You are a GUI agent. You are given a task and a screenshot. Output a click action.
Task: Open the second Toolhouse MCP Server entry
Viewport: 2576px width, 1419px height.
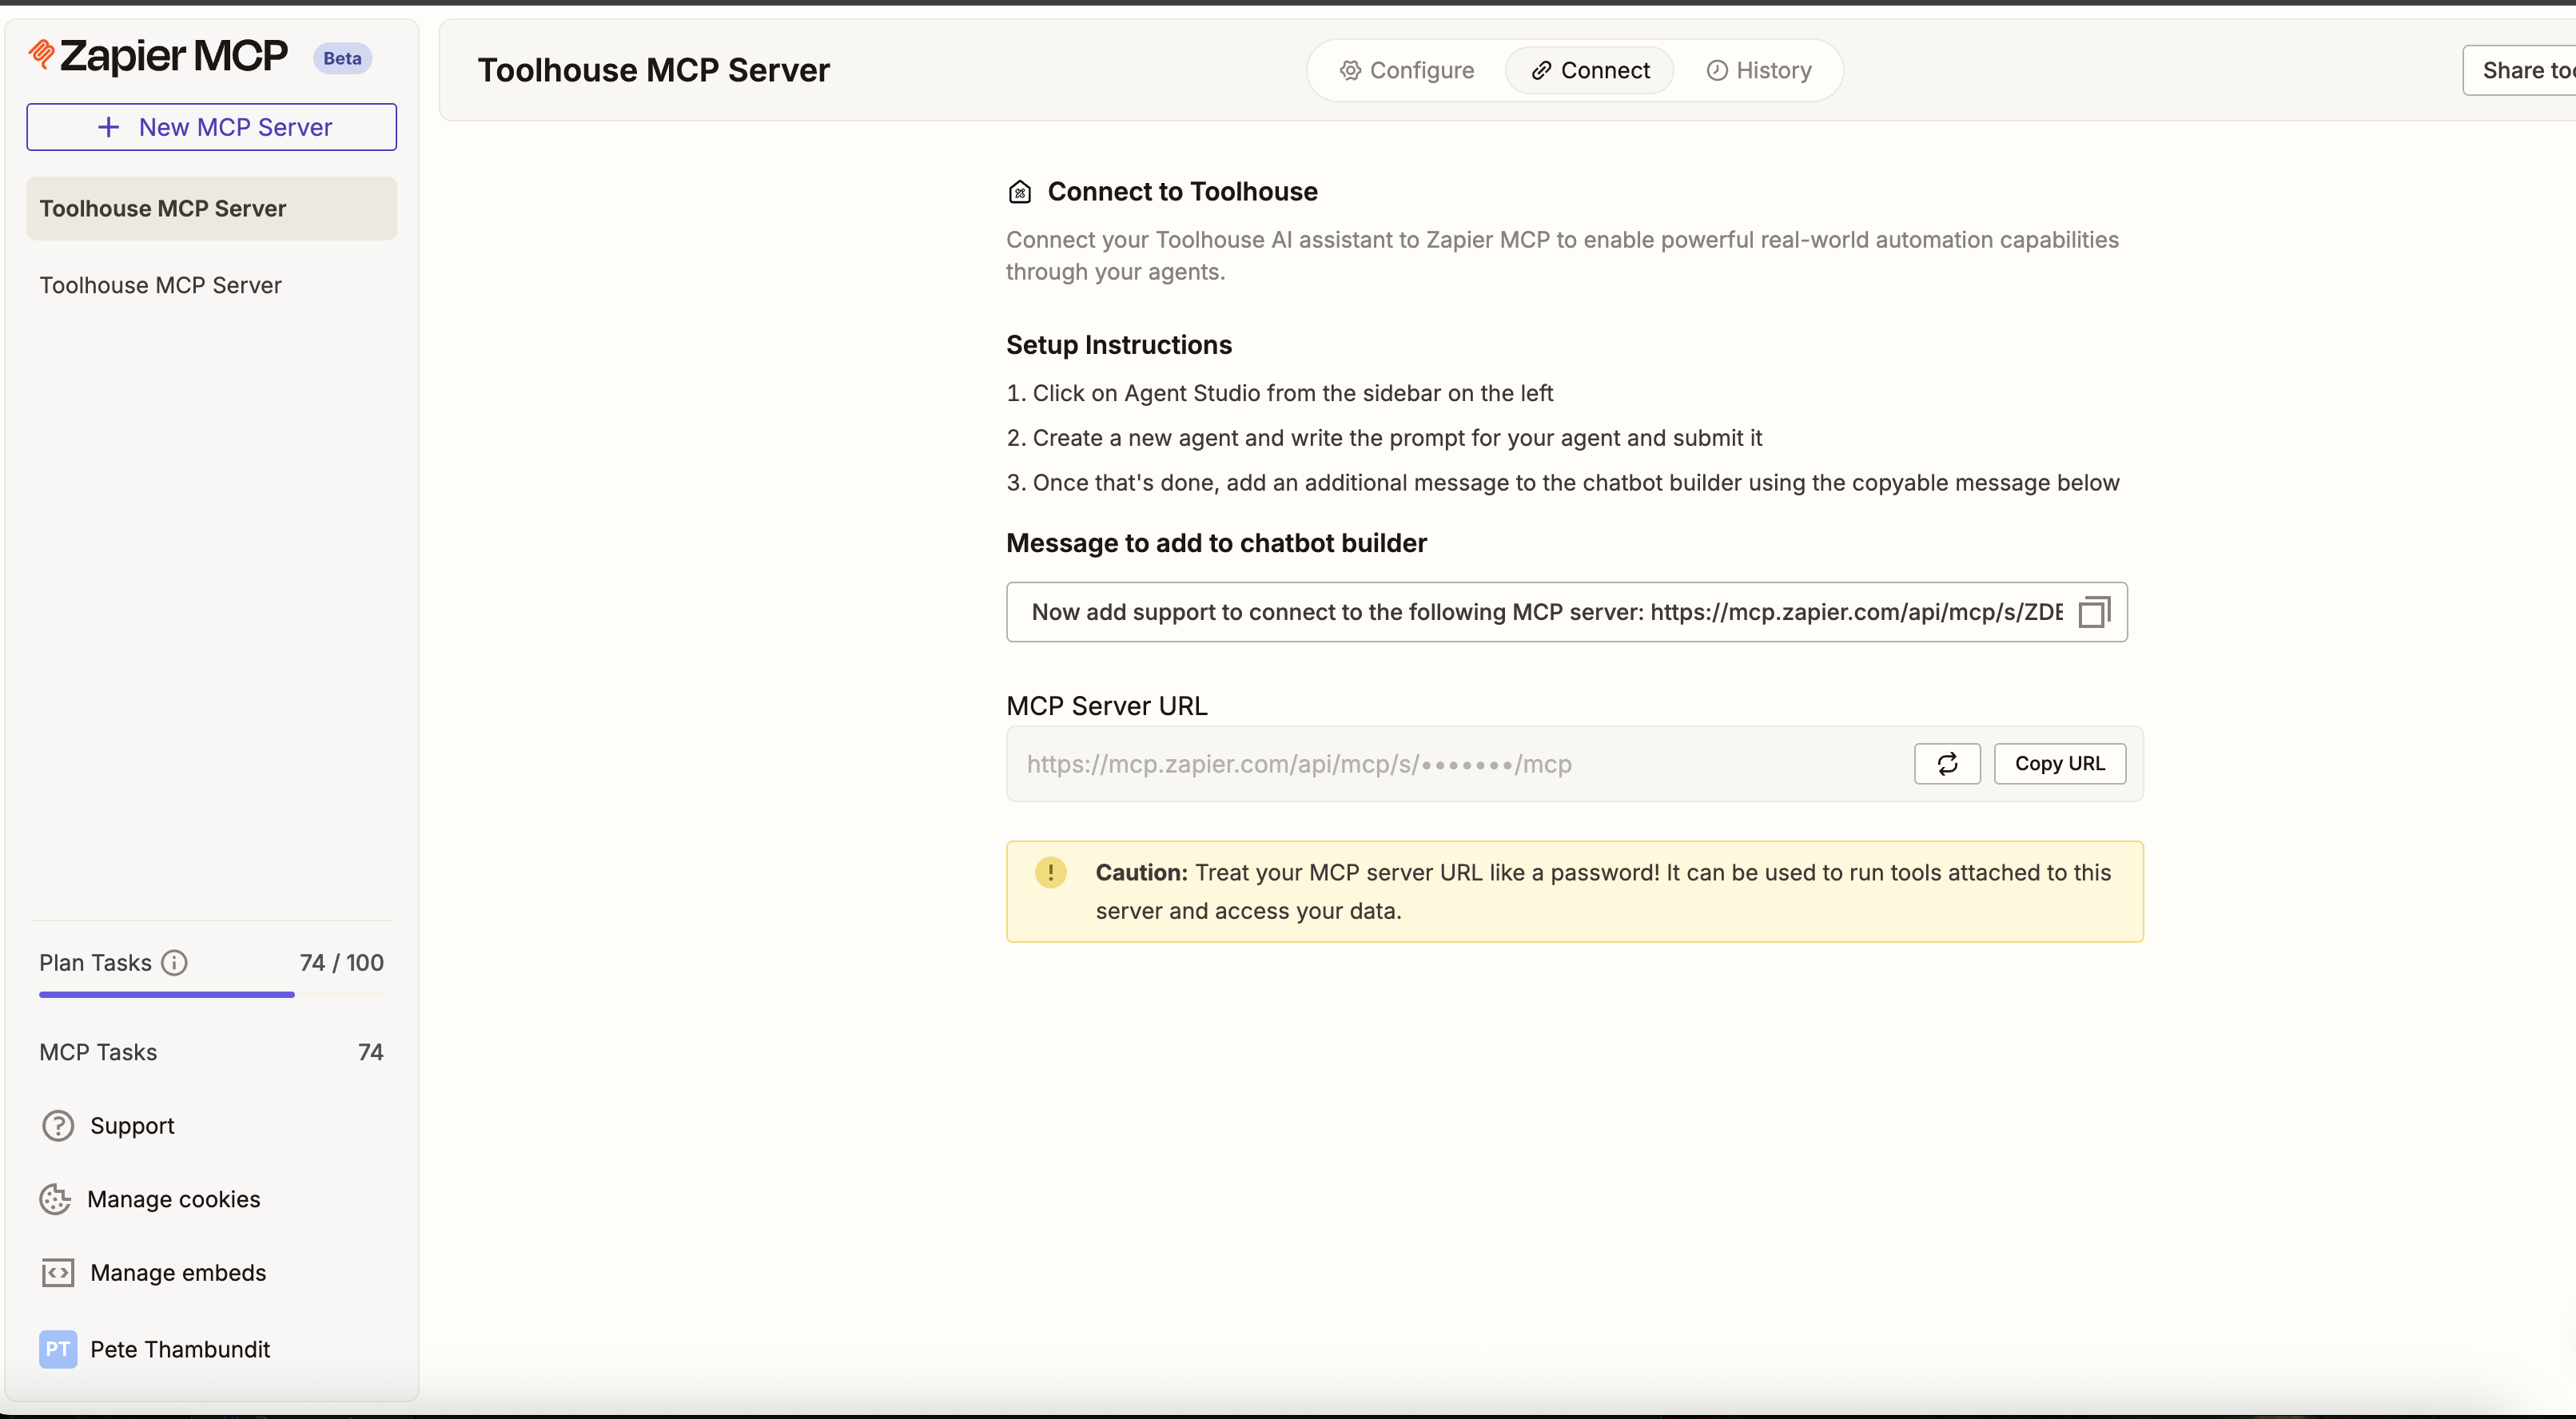click(161, 285)
